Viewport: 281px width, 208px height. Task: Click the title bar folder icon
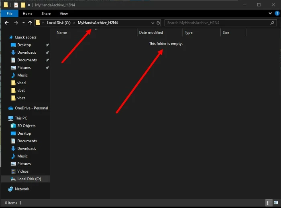point(6,5)
